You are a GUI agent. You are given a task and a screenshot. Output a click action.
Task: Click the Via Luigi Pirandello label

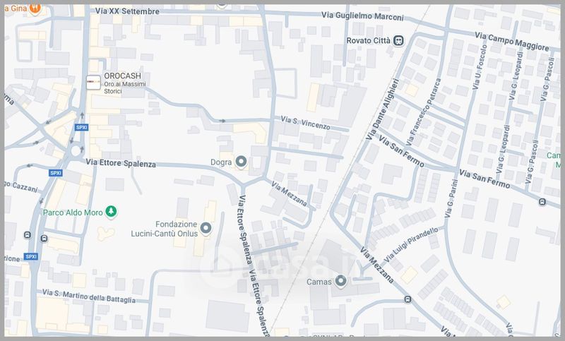(x=411, y=242)
